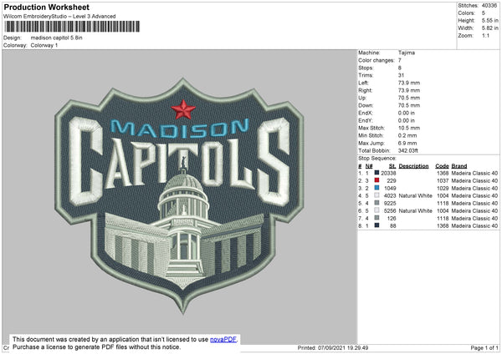Image resolution: width=502 pixels, height=354 pixels.
Task: Click the navy swatch in stop row 8
Action: tap(376, 225)
